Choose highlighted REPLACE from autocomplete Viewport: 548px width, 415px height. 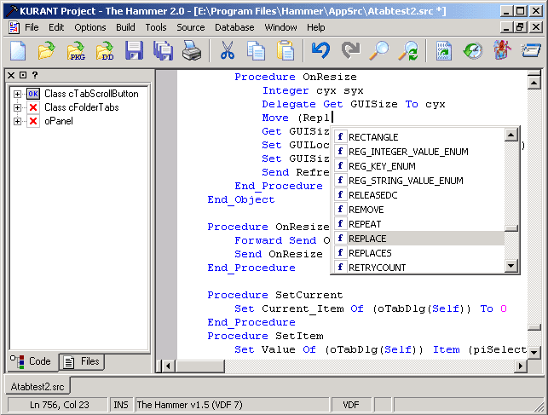pos(418,239)
